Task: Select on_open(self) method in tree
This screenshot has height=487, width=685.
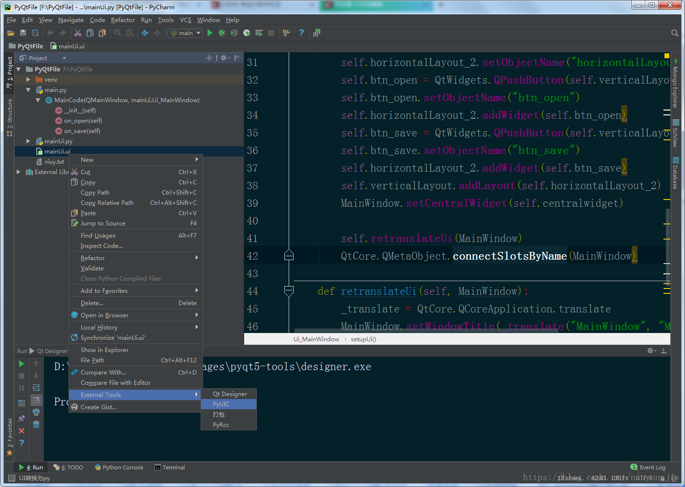Action: point(83,121)
